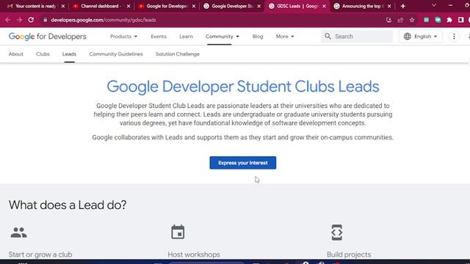Image resolution: width=470 pixels, height=264 pixels.
Task: Click 'Start or grow a club' text
Action: [x=40, y=254]
